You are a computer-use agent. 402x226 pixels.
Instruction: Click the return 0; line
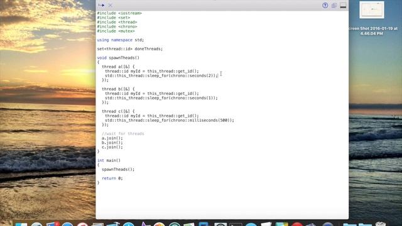pos(112,178)
